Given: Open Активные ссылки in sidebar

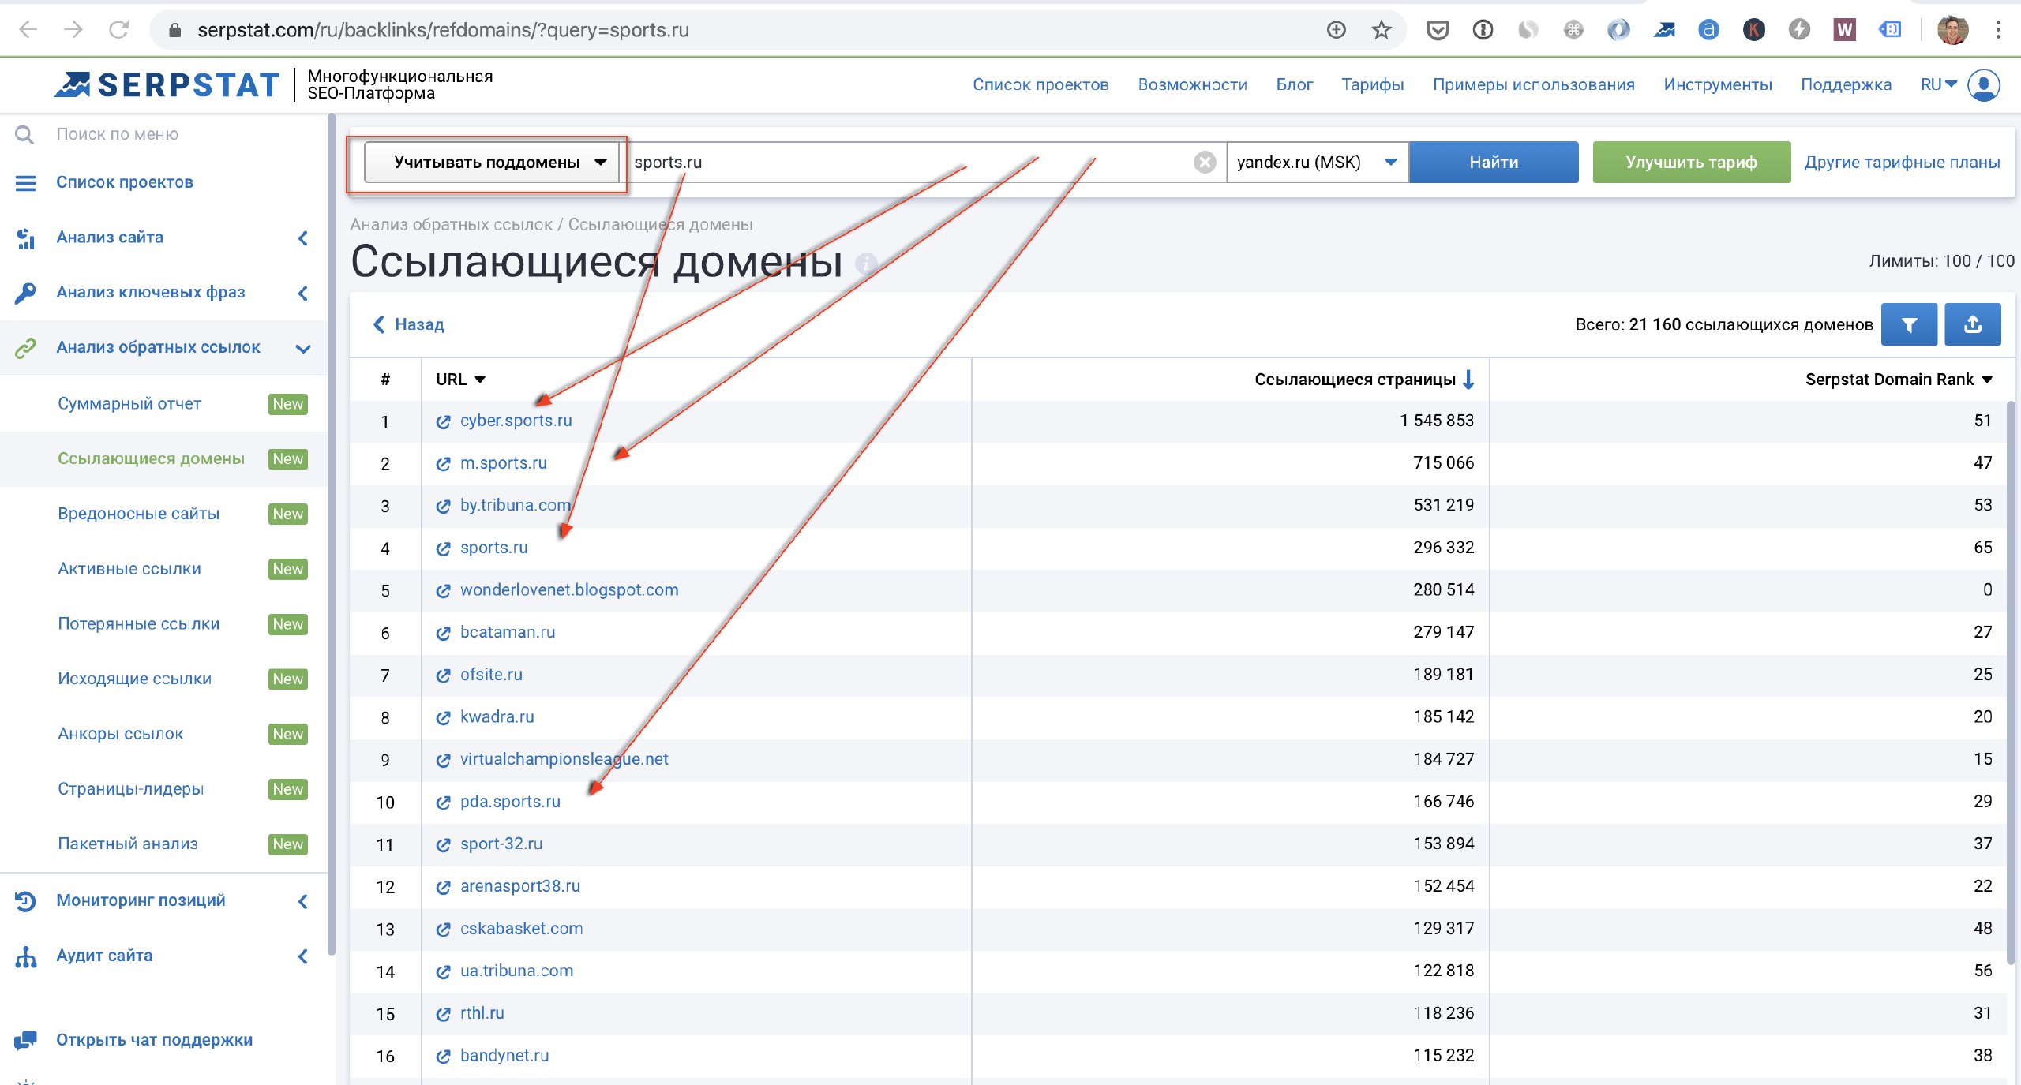Looking at the screenshot, I should point(129,569).
